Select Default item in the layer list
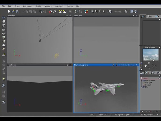161x121 pixels. 148,85
